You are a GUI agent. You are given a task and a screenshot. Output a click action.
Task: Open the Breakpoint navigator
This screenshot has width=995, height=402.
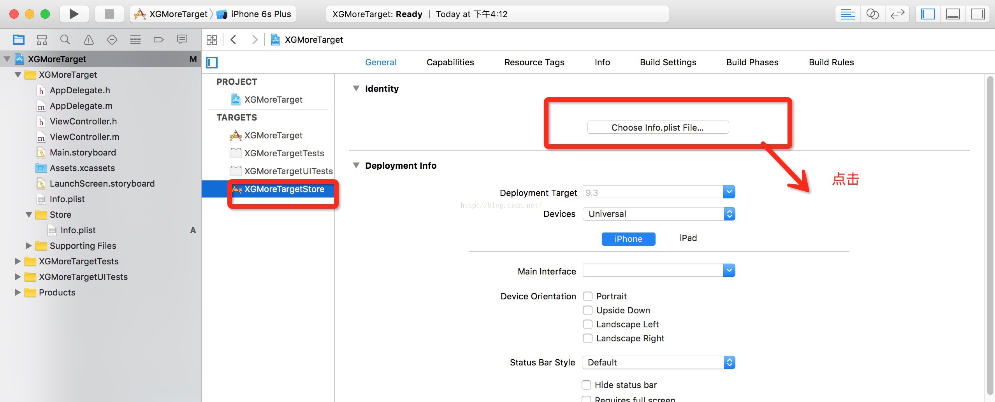pos(158,40)
